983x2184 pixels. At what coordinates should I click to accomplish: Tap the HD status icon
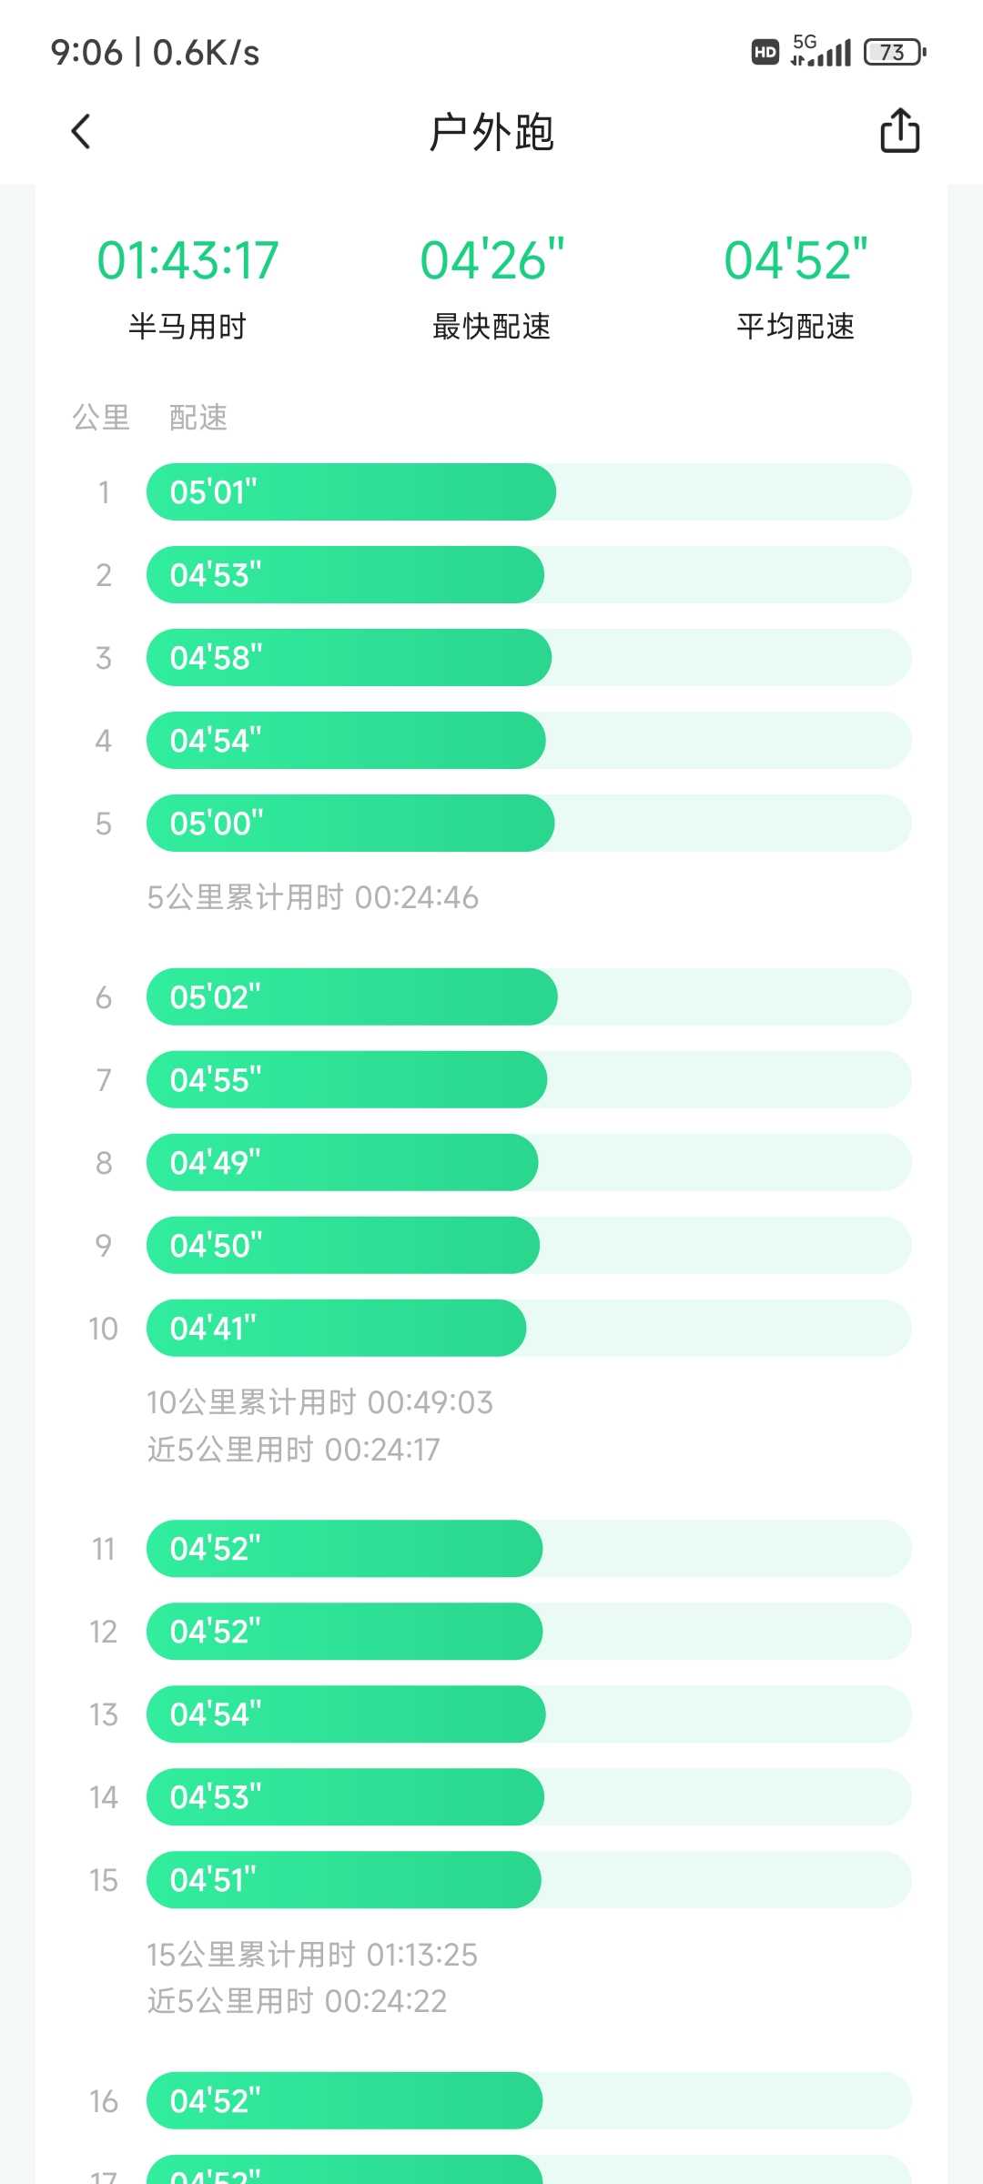pyautogui.click(x=765, y=52)
